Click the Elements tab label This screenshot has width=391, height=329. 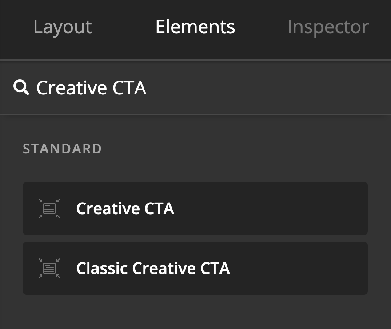pos(195,27)
